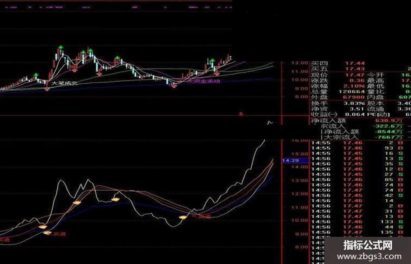Click the lowest green up-arrow candlestick marker
The image size is (411, 264).
pyautogui.click(x=36, y=75)
